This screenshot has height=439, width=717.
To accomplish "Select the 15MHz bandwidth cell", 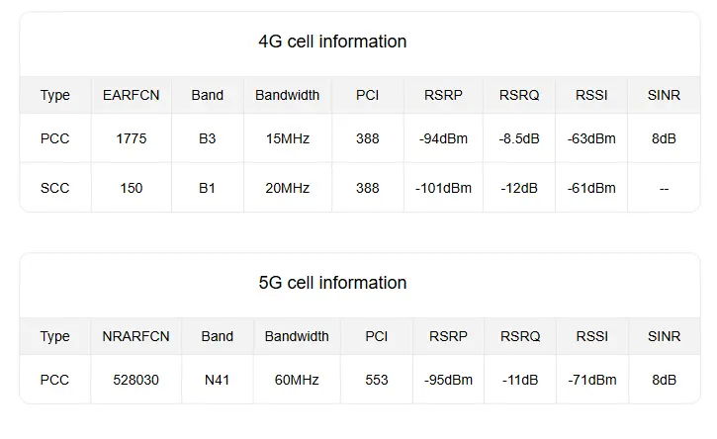I will pos(288,138).
